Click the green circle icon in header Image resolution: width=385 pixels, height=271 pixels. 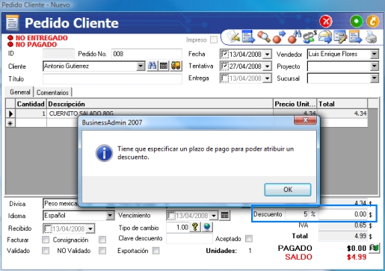pos(357,22)
